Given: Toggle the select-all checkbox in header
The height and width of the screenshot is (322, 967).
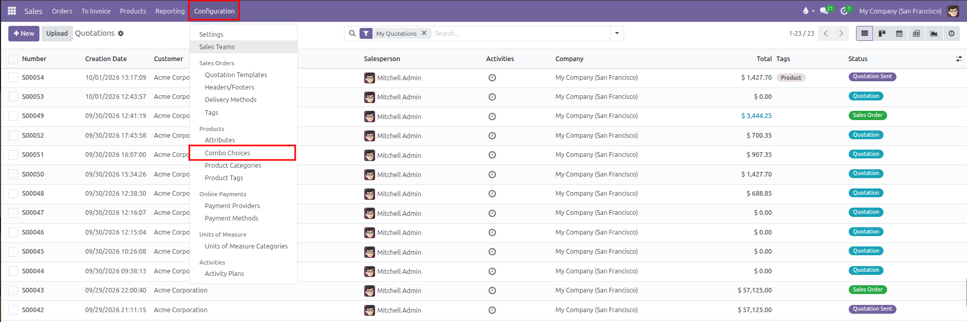Looking at the screenshot, I should tap(13, 59).
